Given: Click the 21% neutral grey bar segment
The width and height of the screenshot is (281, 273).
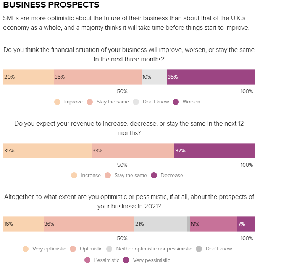Looking at the screenshot, I should 160,224.
